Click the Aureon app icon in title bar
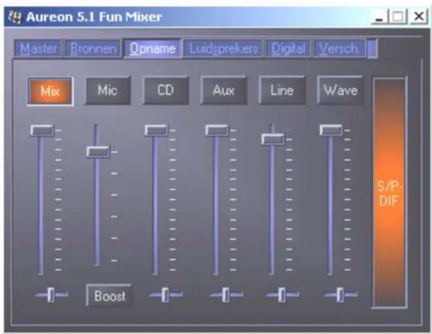The height and width of the screenshot is (334, 432). [x=15, y=17]
